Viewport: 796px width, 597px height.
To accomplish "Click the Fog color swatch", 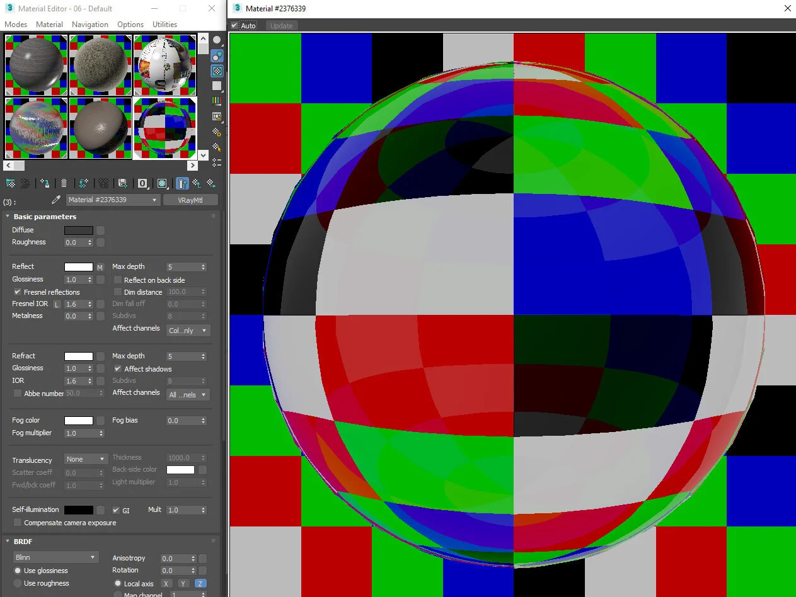I will point(79,421).
